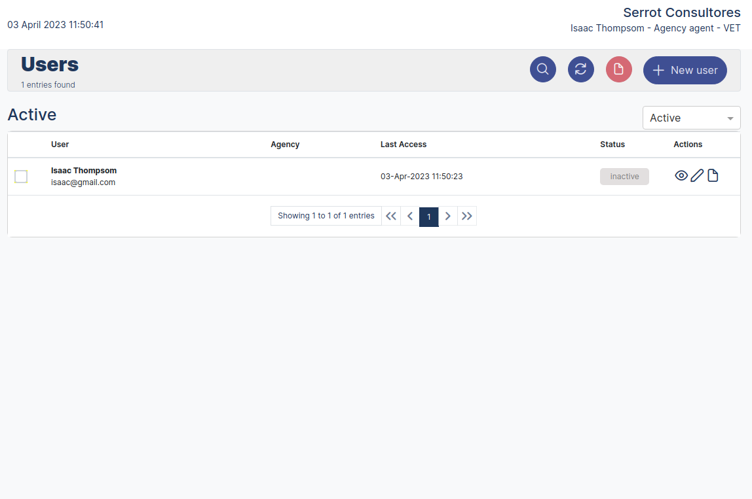
Task: Click the inactive status badge
Action: pyautogui.click(x=624, y=177)
